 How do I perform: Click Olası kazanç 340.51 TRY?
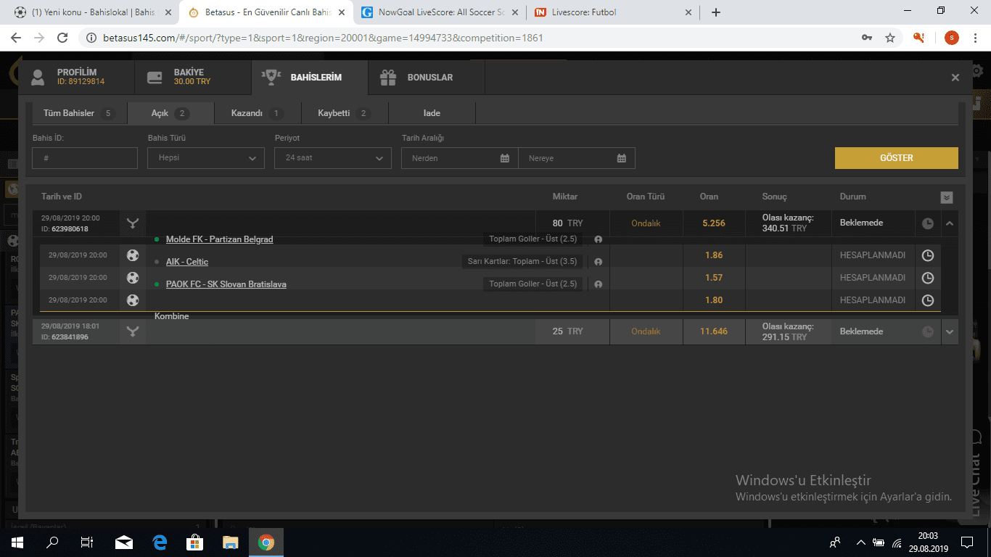(x=788, y=223)
